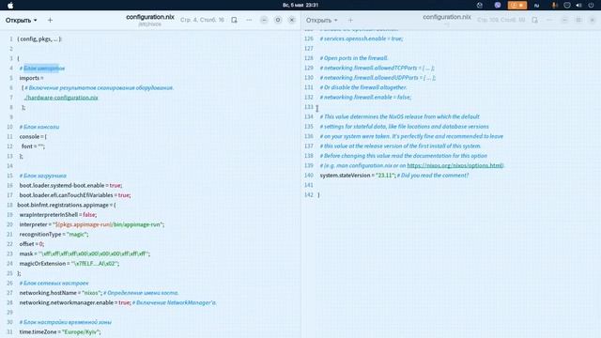Screen dimensions: 601x338
Task: Open the Открыть menu in left editor window
Action: click(21, 20)
